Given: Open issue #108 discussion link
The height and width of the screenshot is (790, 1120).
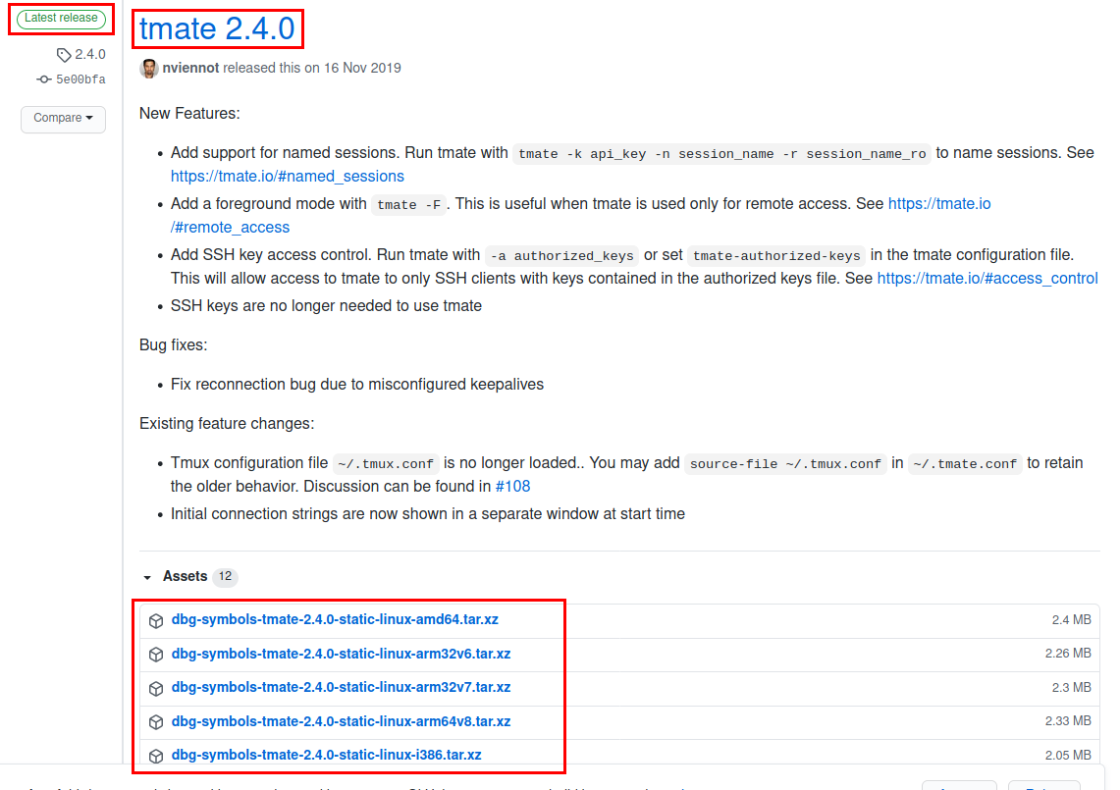Looking at the screenshot, I should [512, 487].
